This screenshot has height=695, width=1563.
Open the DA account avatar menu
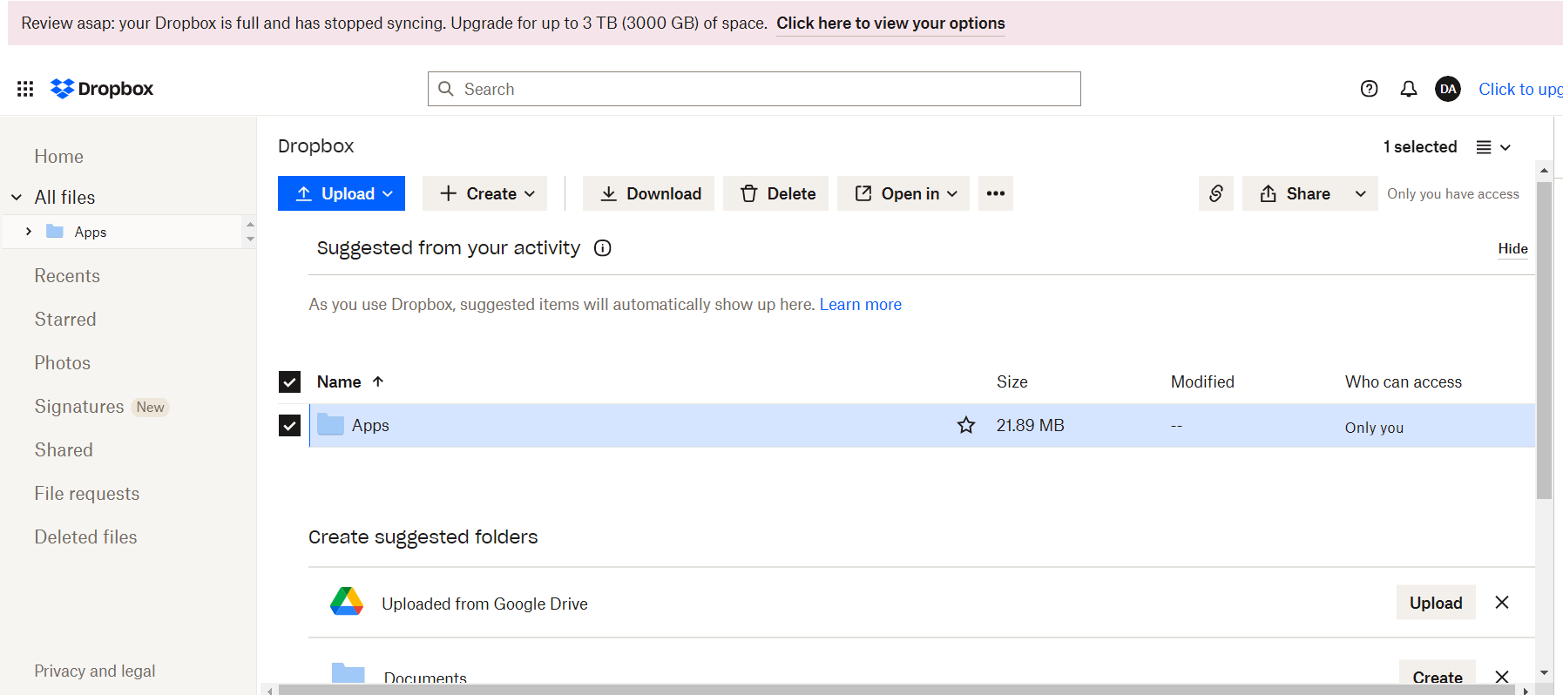coord(1447,89)
